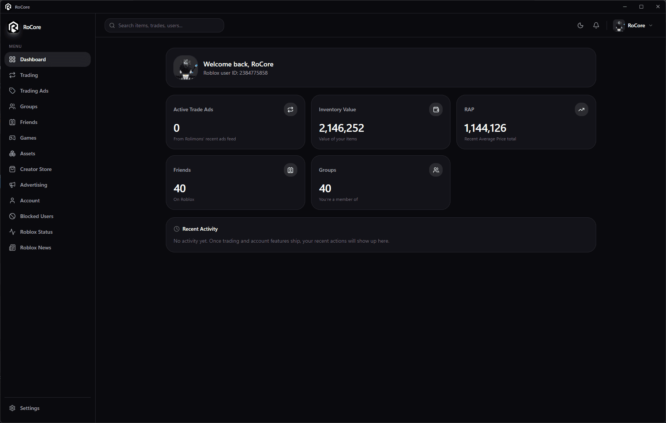The image size is (666, 423).
Task: Click the Advertising megaphone icon
Action: pos(12,185)
